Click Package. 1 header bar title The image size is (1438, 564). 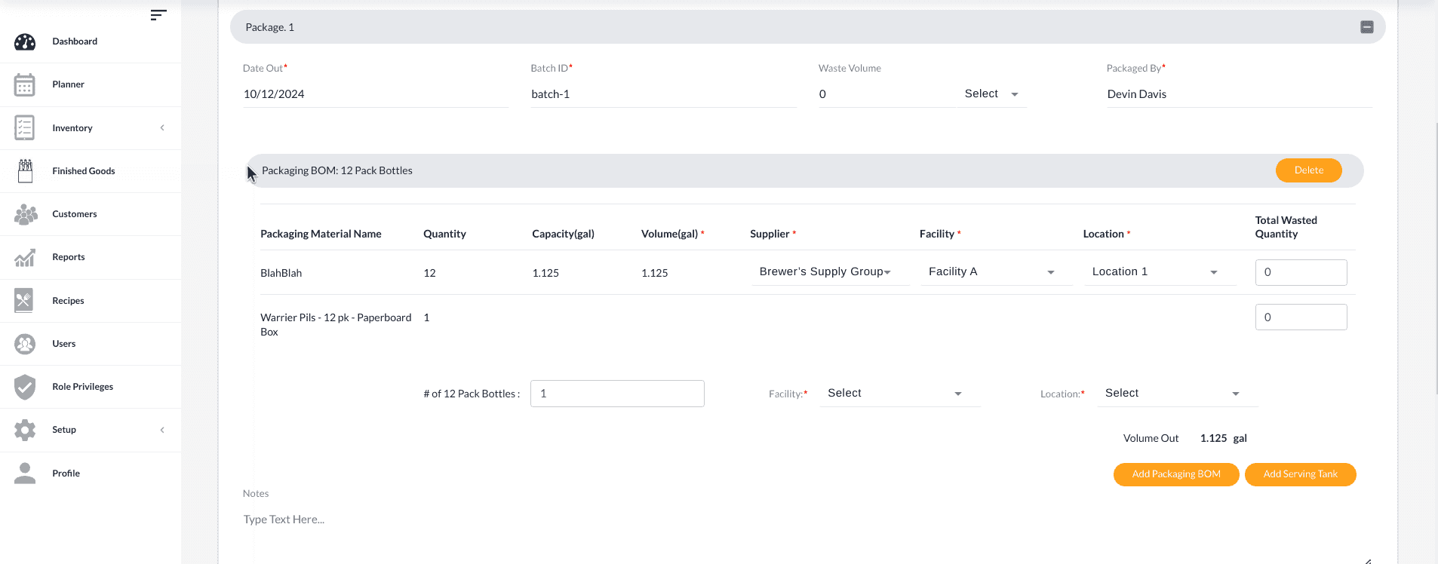pyautogui.click(x=270, y=27)
